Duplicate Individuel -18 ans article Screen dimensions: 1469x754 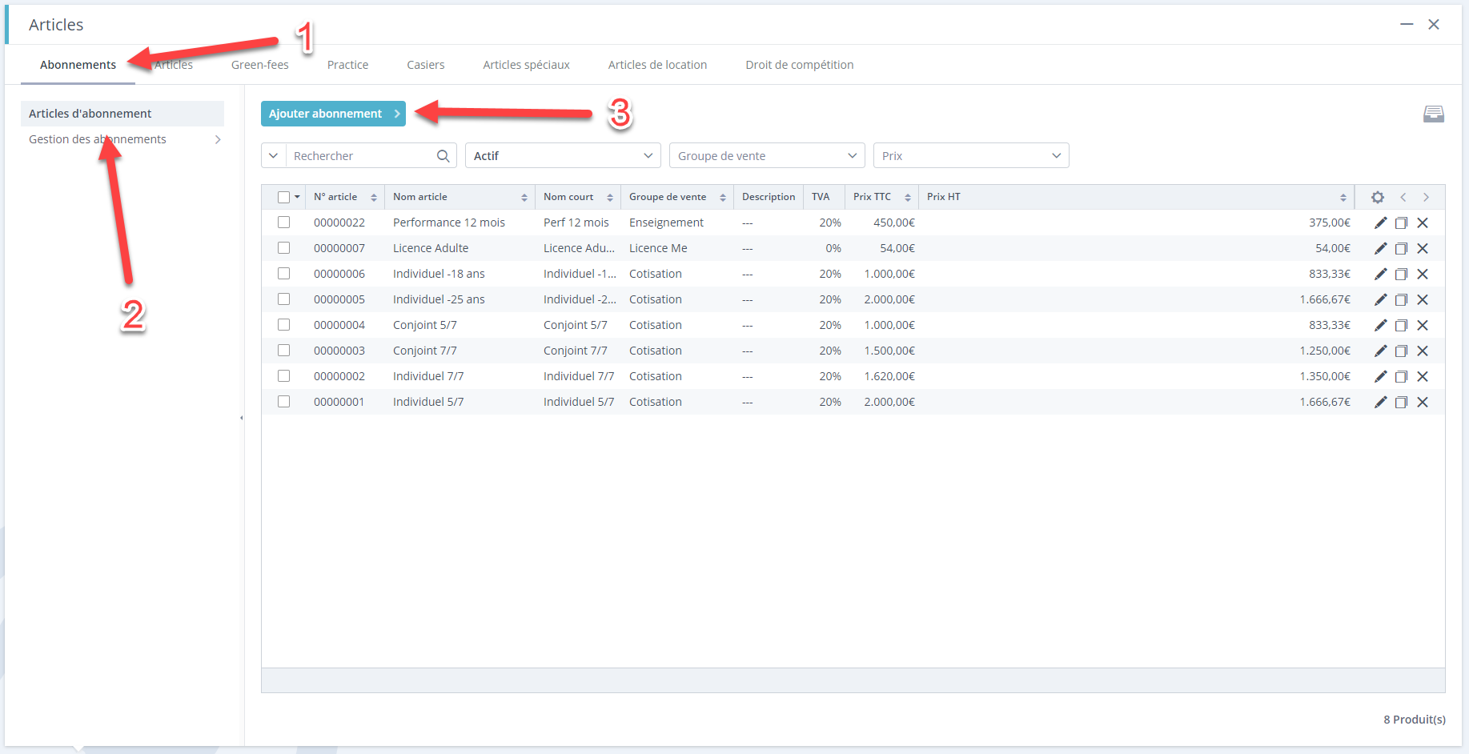pyautogui.click(x=1401, y=274)
